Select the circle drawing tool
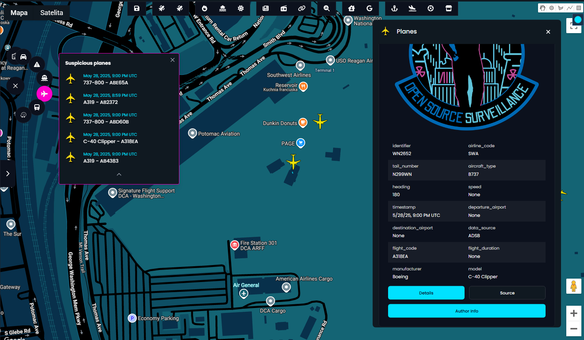The image size is (584, 340). pyautogui.click(x=552, y=8)
